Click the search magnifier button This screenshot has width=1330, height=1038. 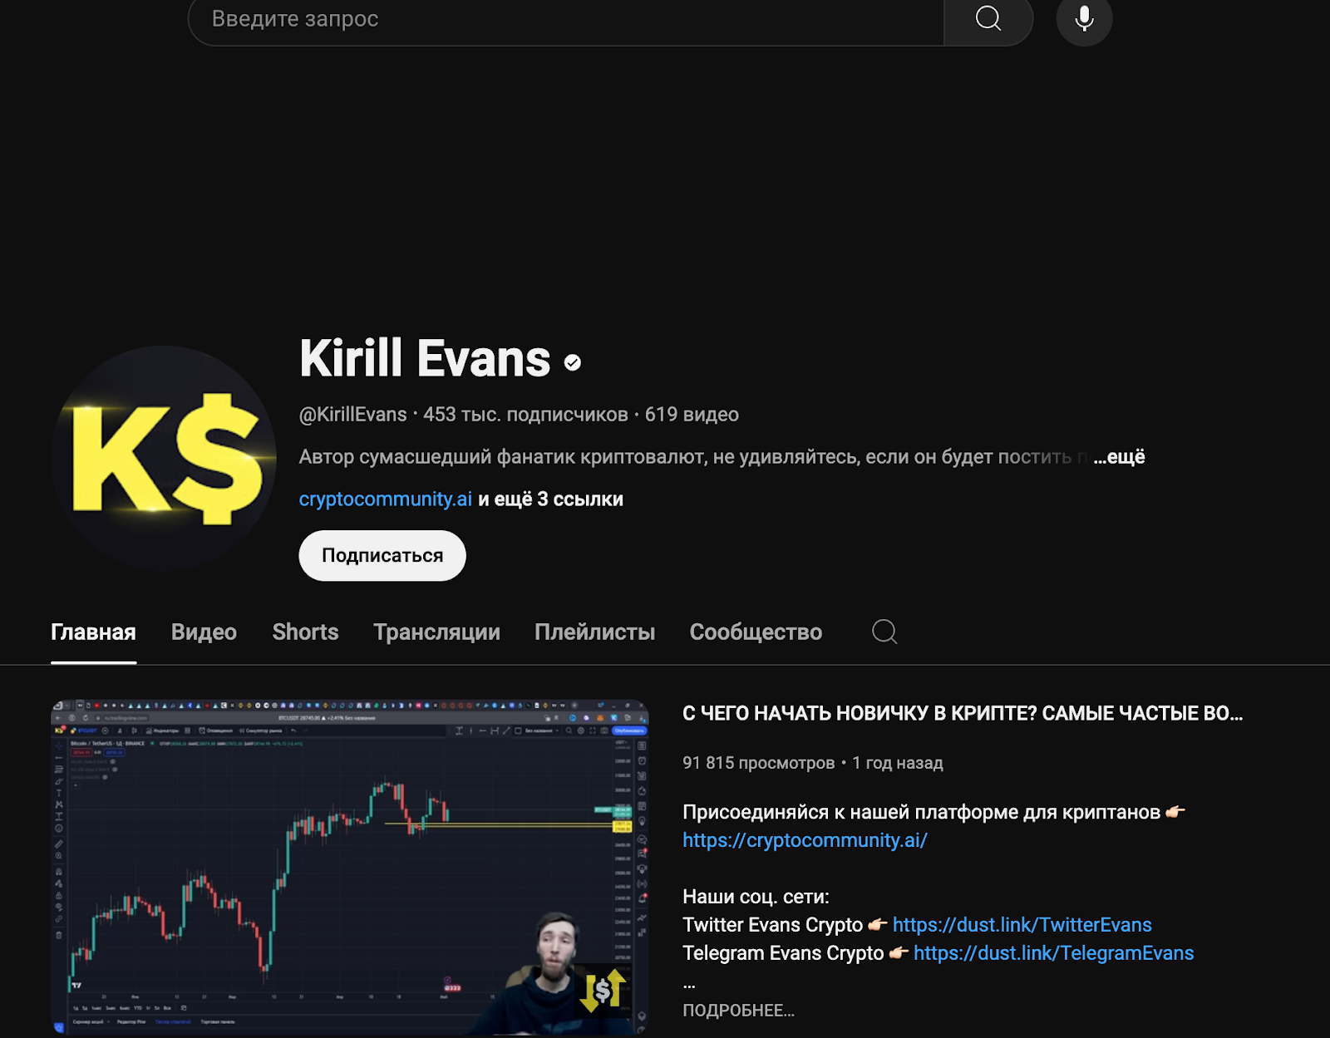(x=988, y=18)
